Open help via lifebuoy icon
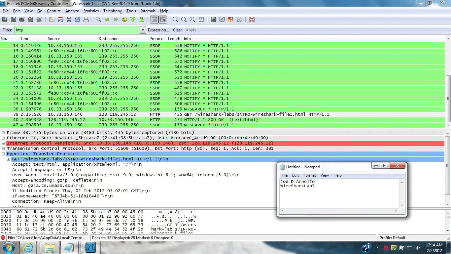This screenshot has height=254, width=451. pyautogui.click(x=252, y=20)
